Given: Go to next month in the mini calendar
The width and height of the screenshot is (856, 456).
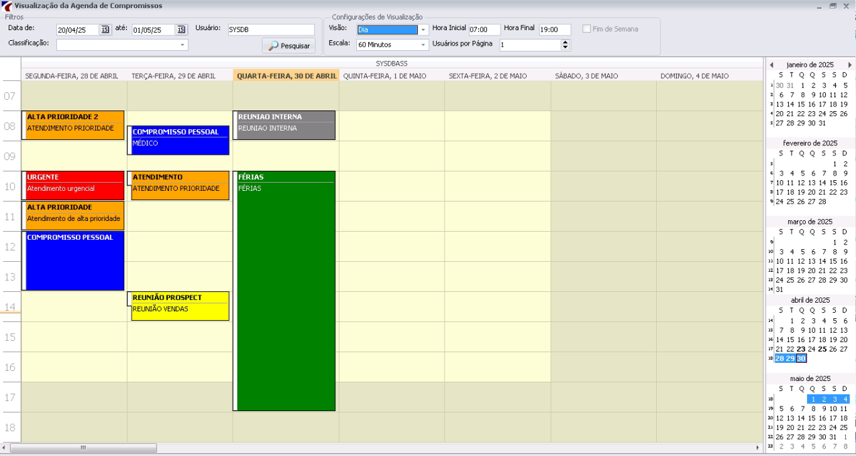Looking at the screenshot, I should tap(850, 65).
